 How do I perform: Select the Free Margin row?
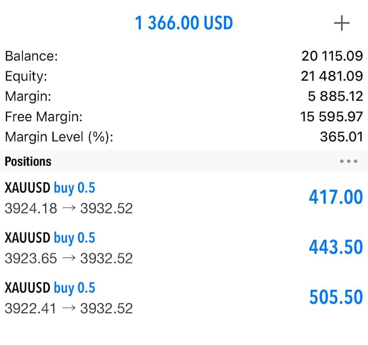[184, 117]
